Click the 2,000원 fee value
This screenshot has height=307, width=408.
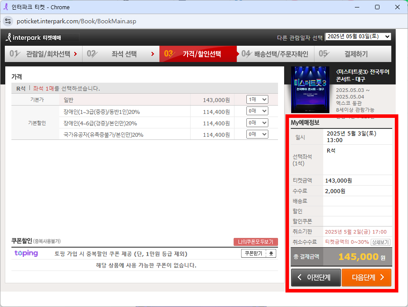pyautogui.click(x=335, y=191)
